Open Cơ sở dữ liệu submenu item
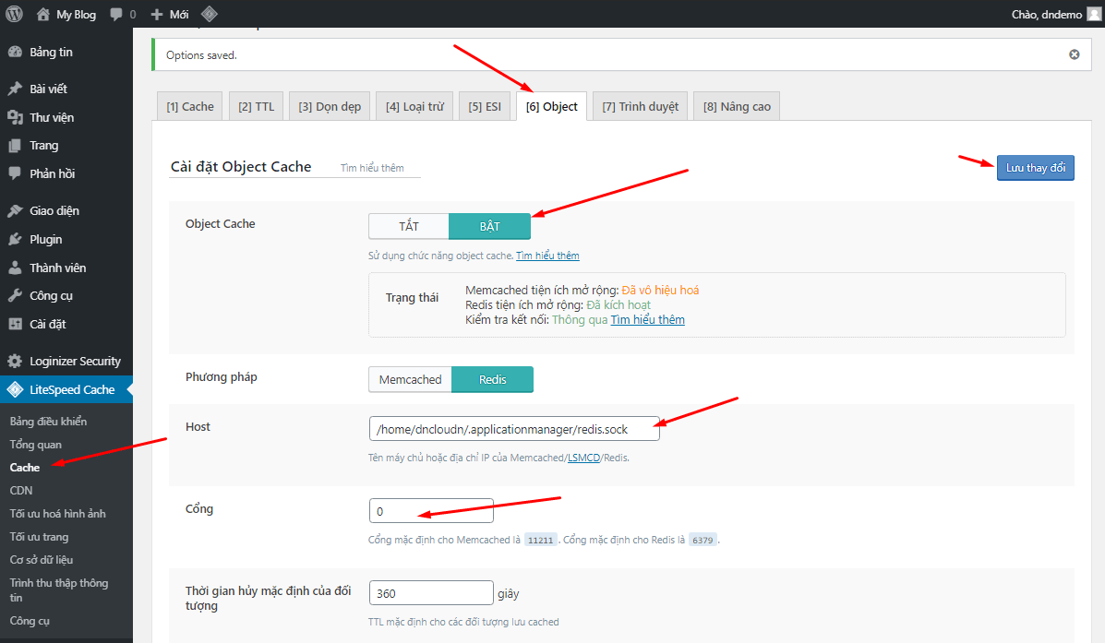Image resolution: width=1105 pixels, height=643 pixels. pyautogui.click(x=42, y=560)
